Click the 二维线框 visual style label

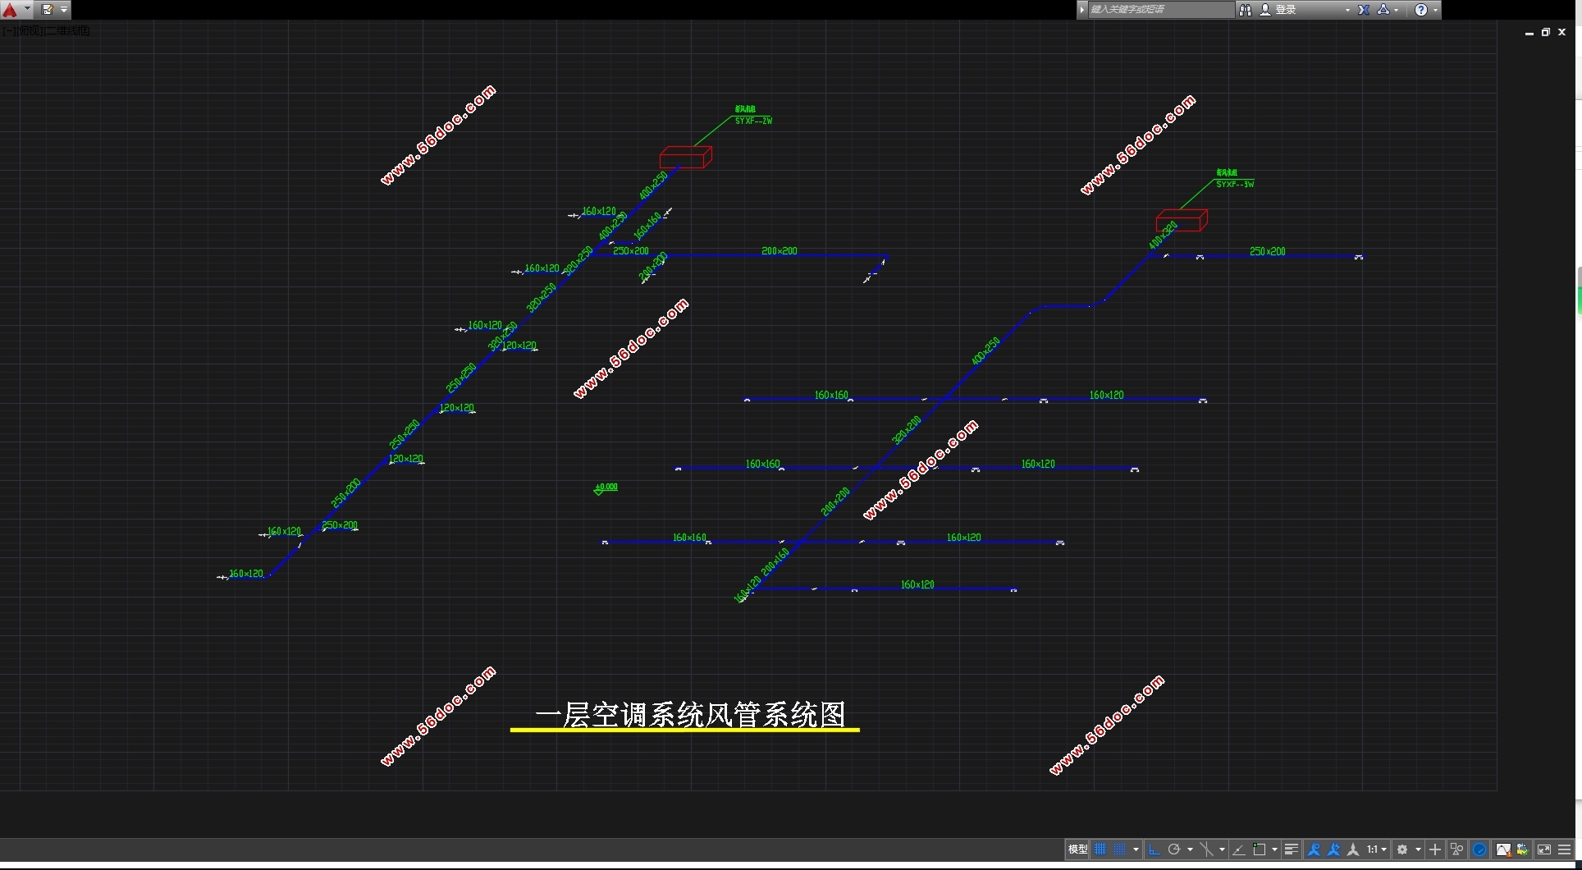click(68, 31)
